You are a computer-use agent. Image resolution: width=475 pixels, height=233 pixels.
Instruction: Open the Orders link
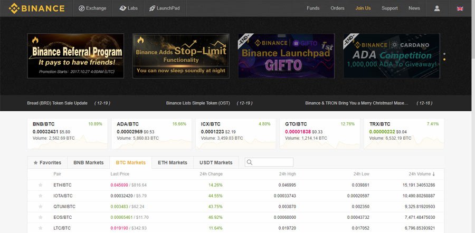point(337,8)
